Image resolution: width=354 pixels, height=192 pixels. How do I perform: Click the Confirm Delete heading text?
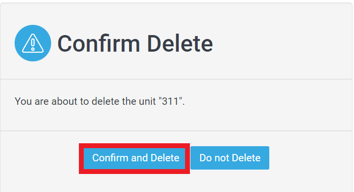click(x=135, y=43)
